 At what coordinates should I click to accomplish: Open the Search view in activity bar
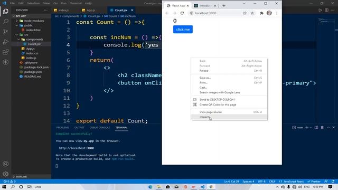pyautogui.click(x=6, y=21)
